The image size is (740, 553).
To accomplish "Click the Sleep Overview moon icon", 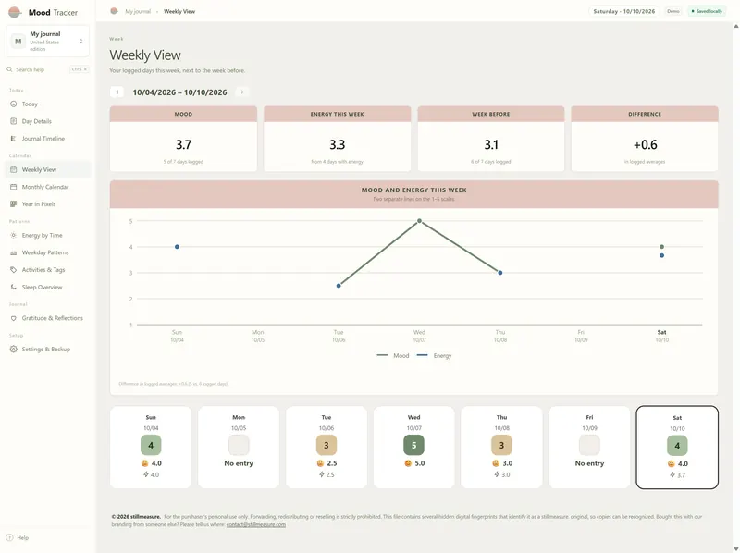I will [x=13, y=287].
